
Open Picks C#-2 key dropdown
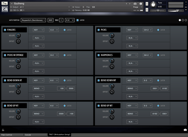tap(148, 30)
